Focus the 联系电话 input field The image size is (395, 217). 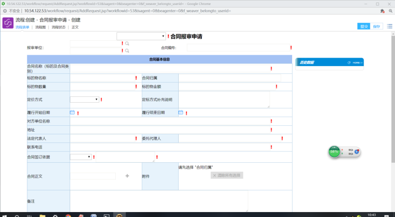[170, 147]
